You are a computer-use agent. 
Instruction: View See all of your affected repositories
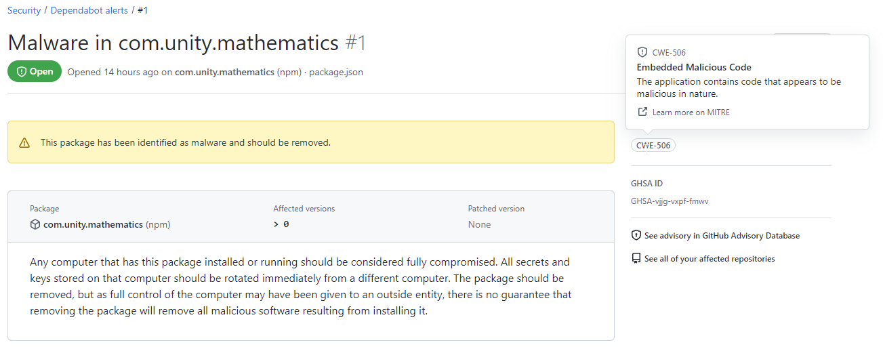710,259
